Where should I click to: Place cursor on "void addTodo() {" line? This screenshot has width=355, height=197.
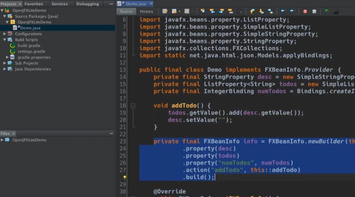[182, 106]
